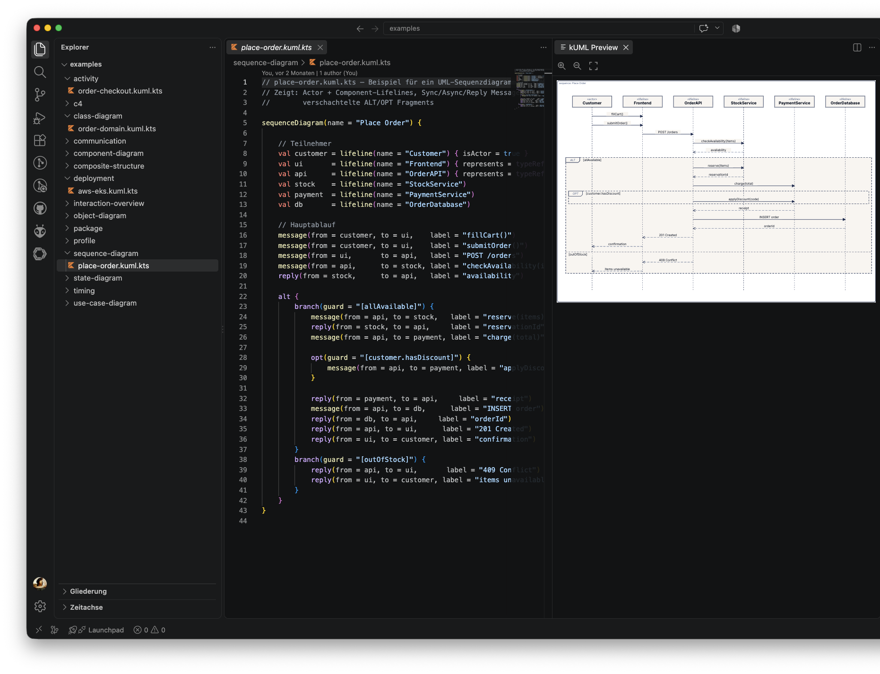Open chat dropdown arrow in title bar

717,28
